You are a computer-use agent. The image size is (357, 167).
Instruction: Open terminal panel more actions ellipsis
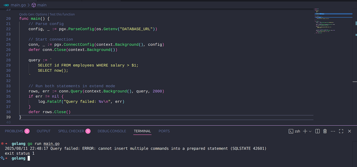tap(333, 131)
